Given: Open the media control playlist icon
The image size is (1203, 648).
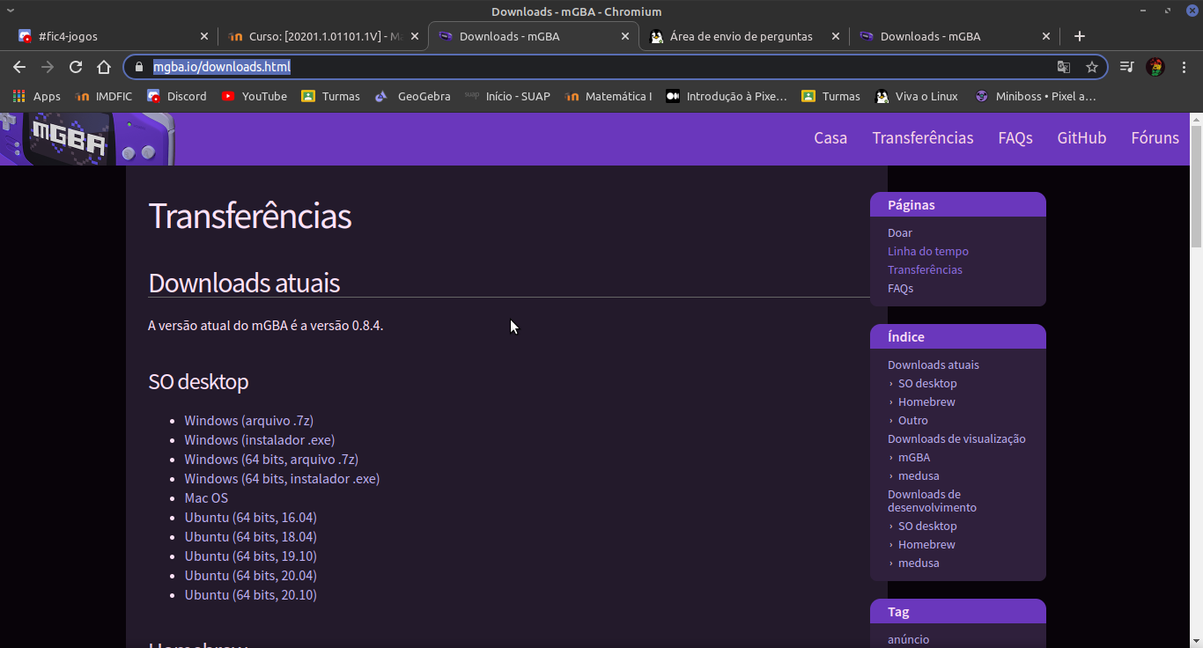Looking at the screenshot, I should click(x=1126, y=67).
